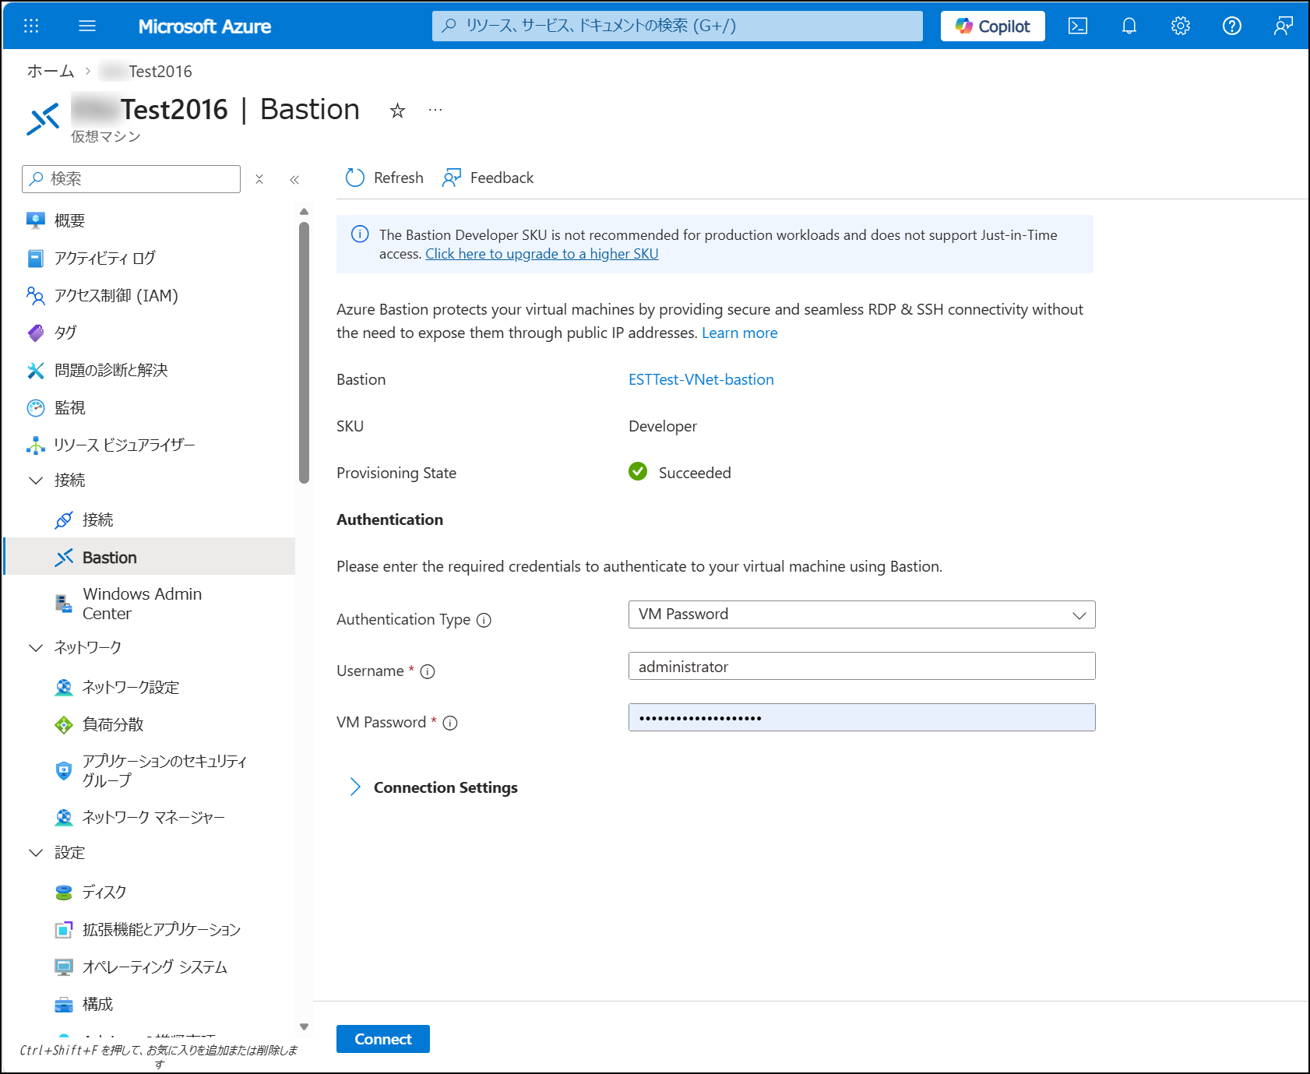Collapse the sidebar with the double-chevron icon

click(294, 179)
